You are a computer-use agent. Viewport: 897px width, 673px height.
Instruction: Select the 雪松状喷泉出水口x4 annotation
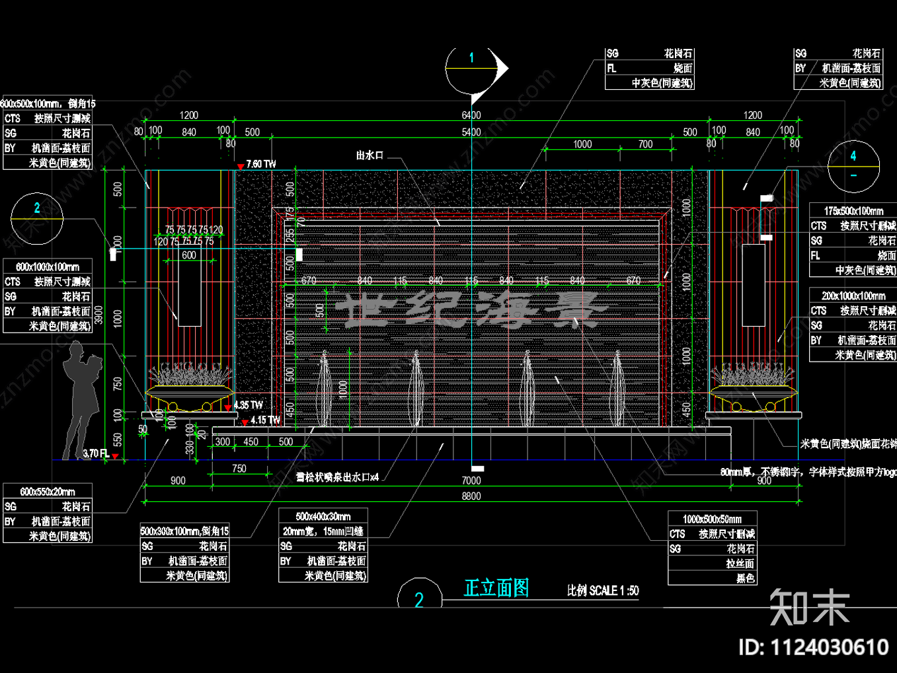pyautogui.click(x=337, y=477)
